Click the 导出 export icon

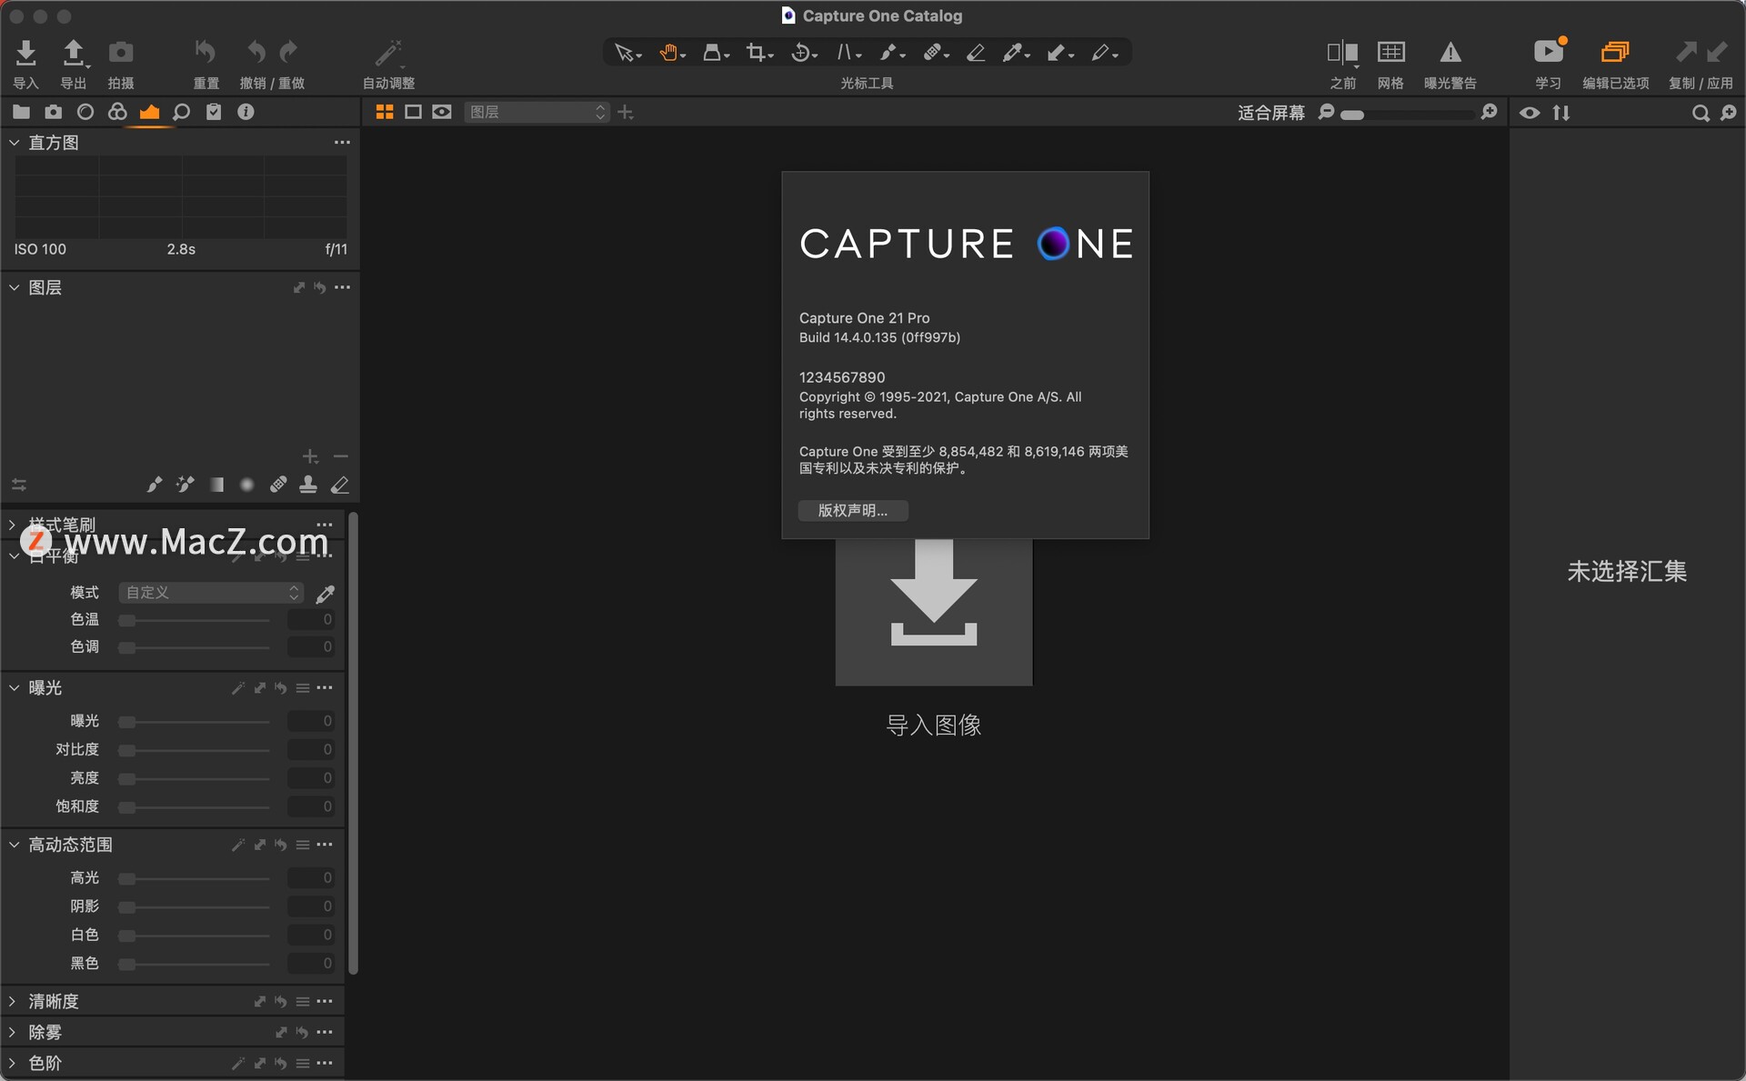73,53
